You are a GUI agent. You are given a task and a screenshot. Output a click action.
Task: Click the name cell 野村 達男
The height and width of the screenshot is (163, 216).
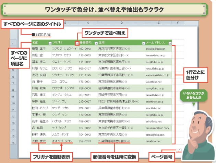(x=41, y=134)
